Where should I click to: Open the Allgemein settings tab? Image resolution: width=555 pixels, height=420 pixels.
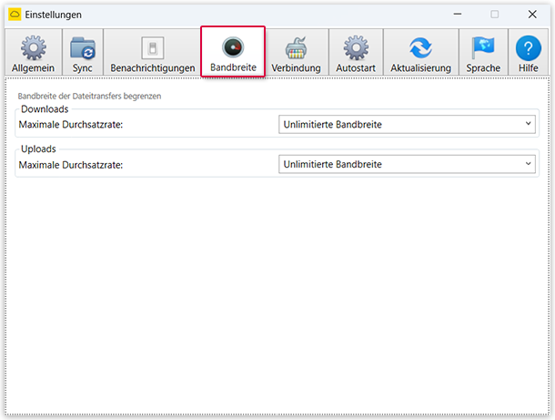34,53
